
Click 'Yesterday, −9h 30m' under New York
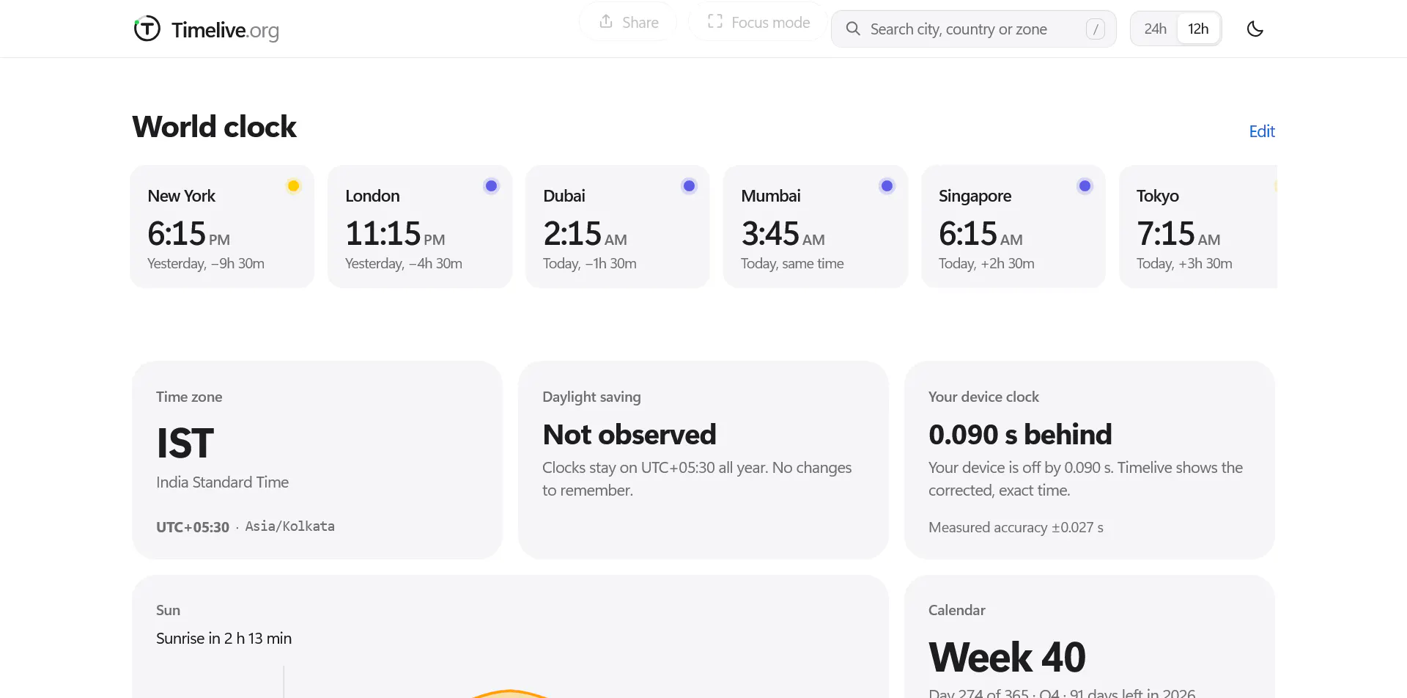click(x=206, y=264)
